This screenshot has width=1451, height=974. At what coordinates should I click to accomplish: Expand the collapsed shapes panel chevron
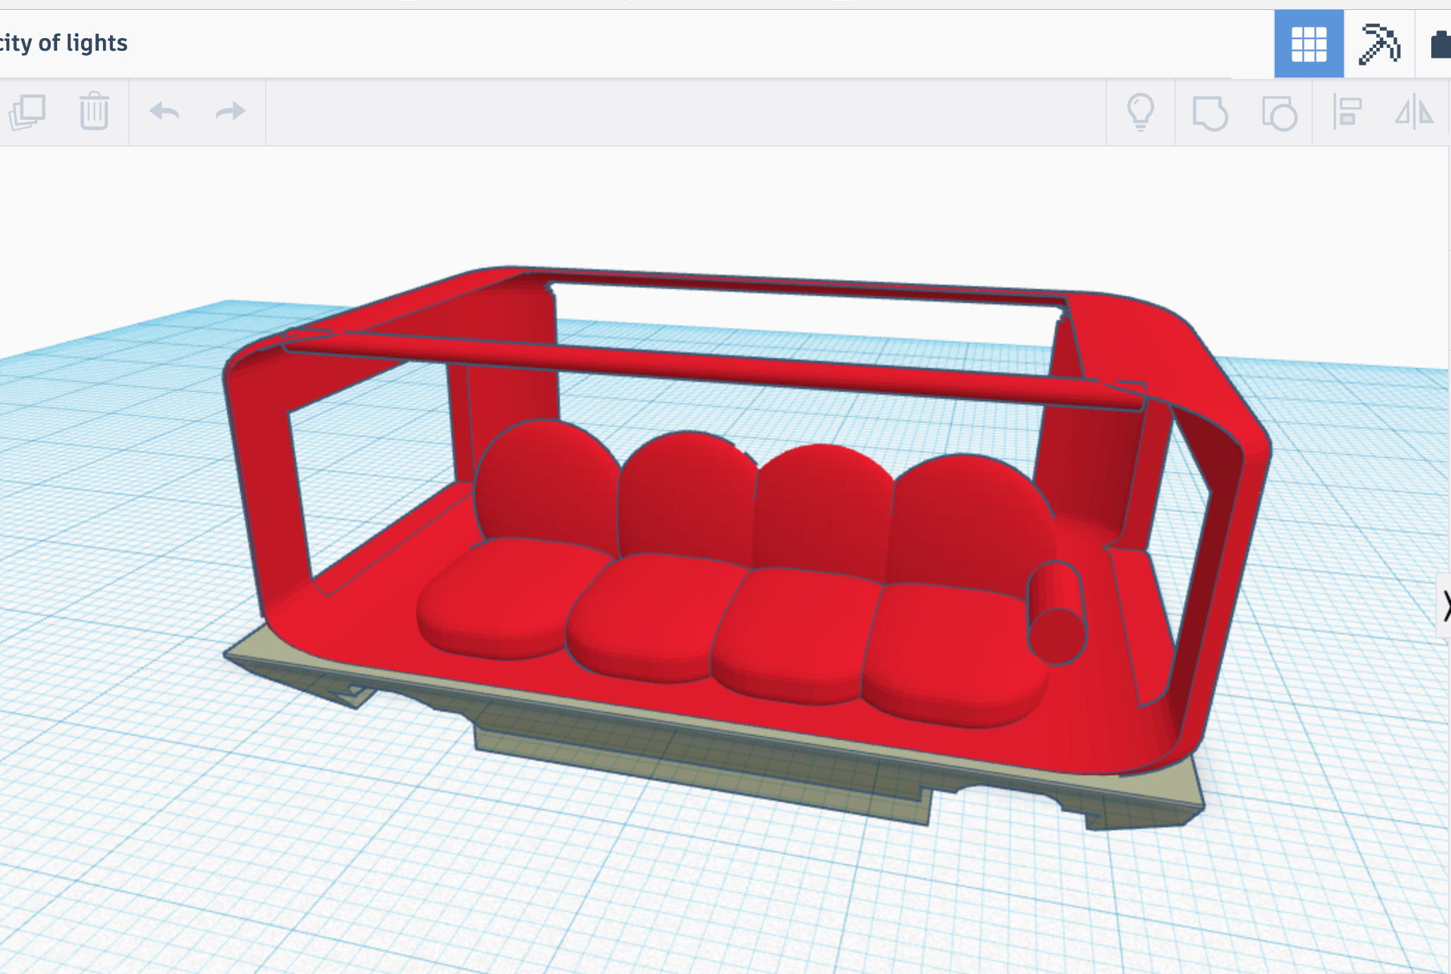[1445, 606]
